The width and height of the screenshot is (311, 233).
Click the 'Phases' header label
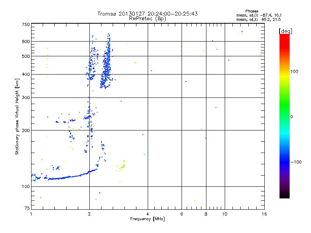(252, 11)
